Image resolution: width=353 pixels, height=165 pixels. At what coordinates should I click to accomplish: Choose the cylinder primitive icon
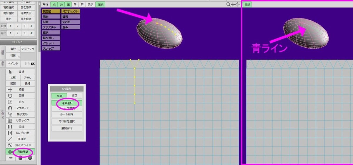(20, 158)
